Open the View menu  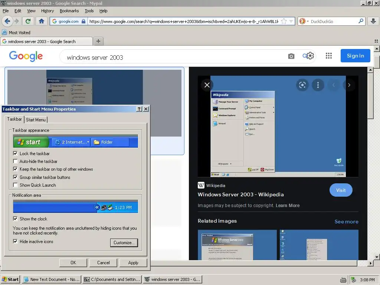[x=31, y=11]
